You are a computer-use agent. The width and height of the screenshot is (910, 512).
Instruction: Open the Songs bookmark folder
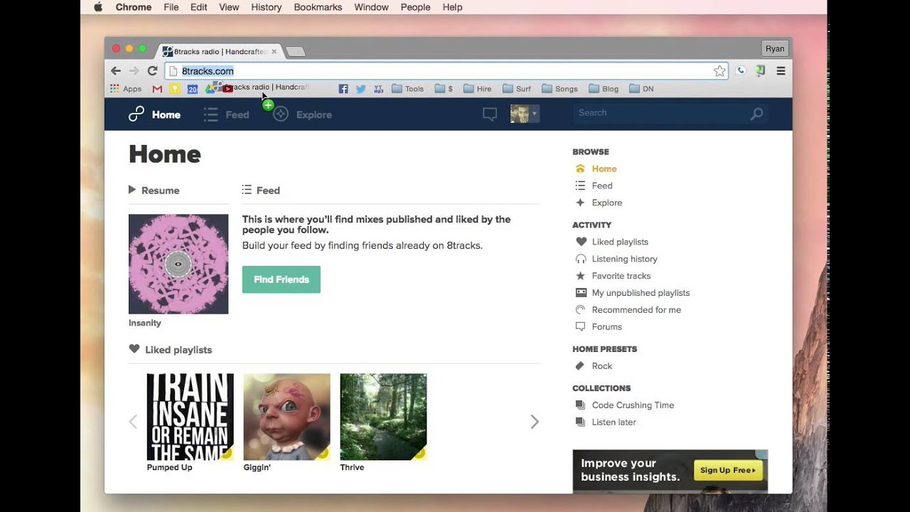pos(560,89)
